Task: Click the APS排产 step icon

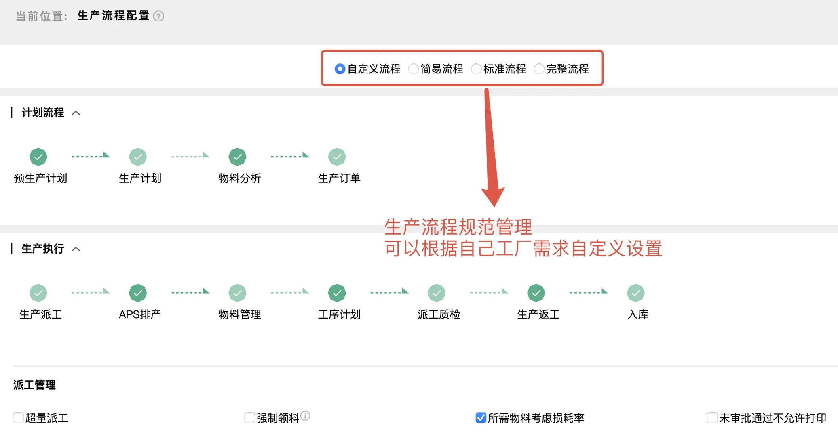Action: pos(138,293)
